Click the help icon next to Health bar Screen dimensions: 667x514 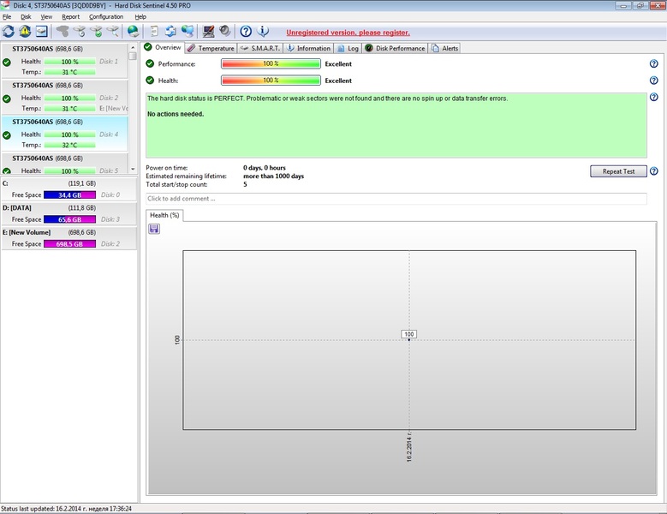point(654,81)
